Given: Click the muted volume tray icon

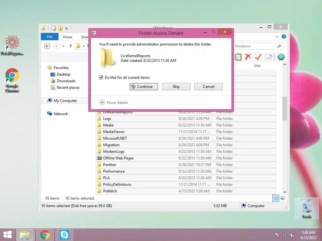Looking at the screenshot, I should [292, 235].
